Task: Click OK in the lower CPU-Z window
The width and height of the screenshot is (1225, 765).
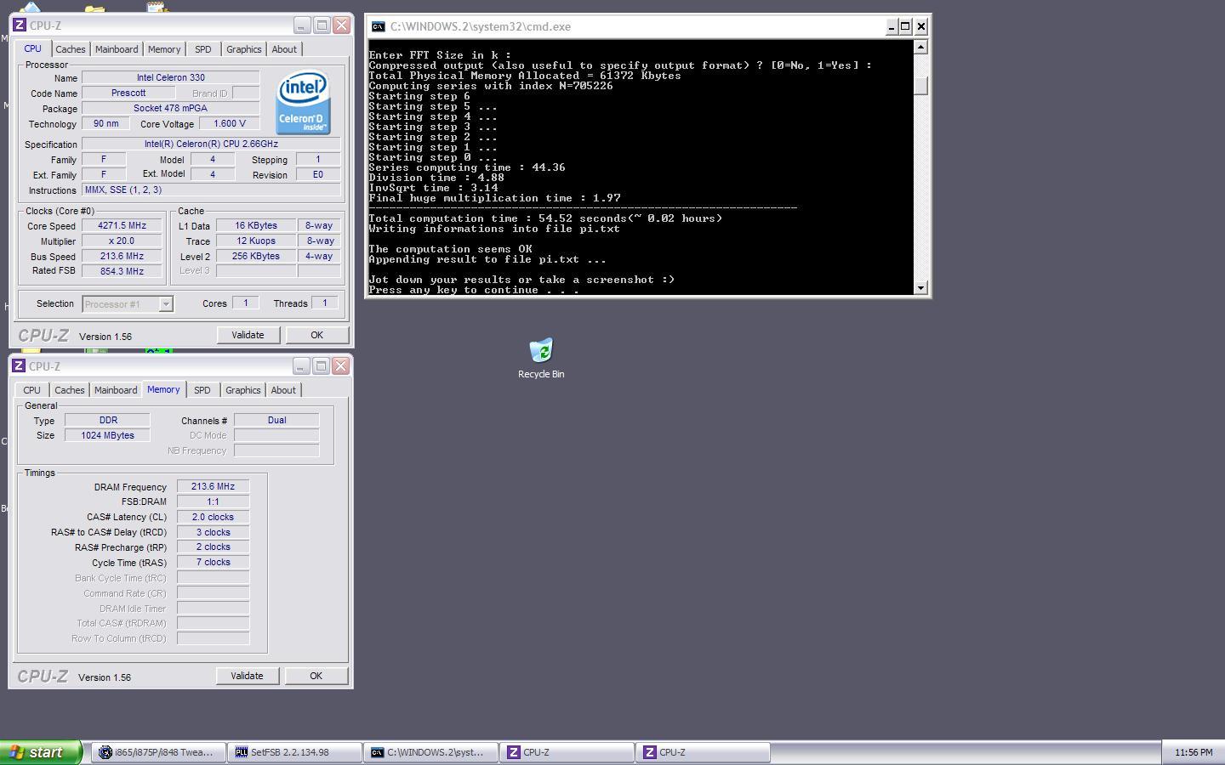Action: [316, 676]
